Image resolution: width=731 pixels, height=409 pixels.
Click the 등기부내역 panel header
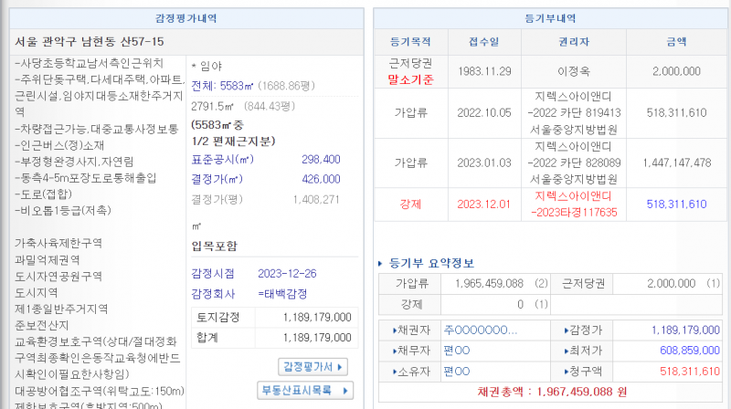pyautogui.click(x=551, y=17)
